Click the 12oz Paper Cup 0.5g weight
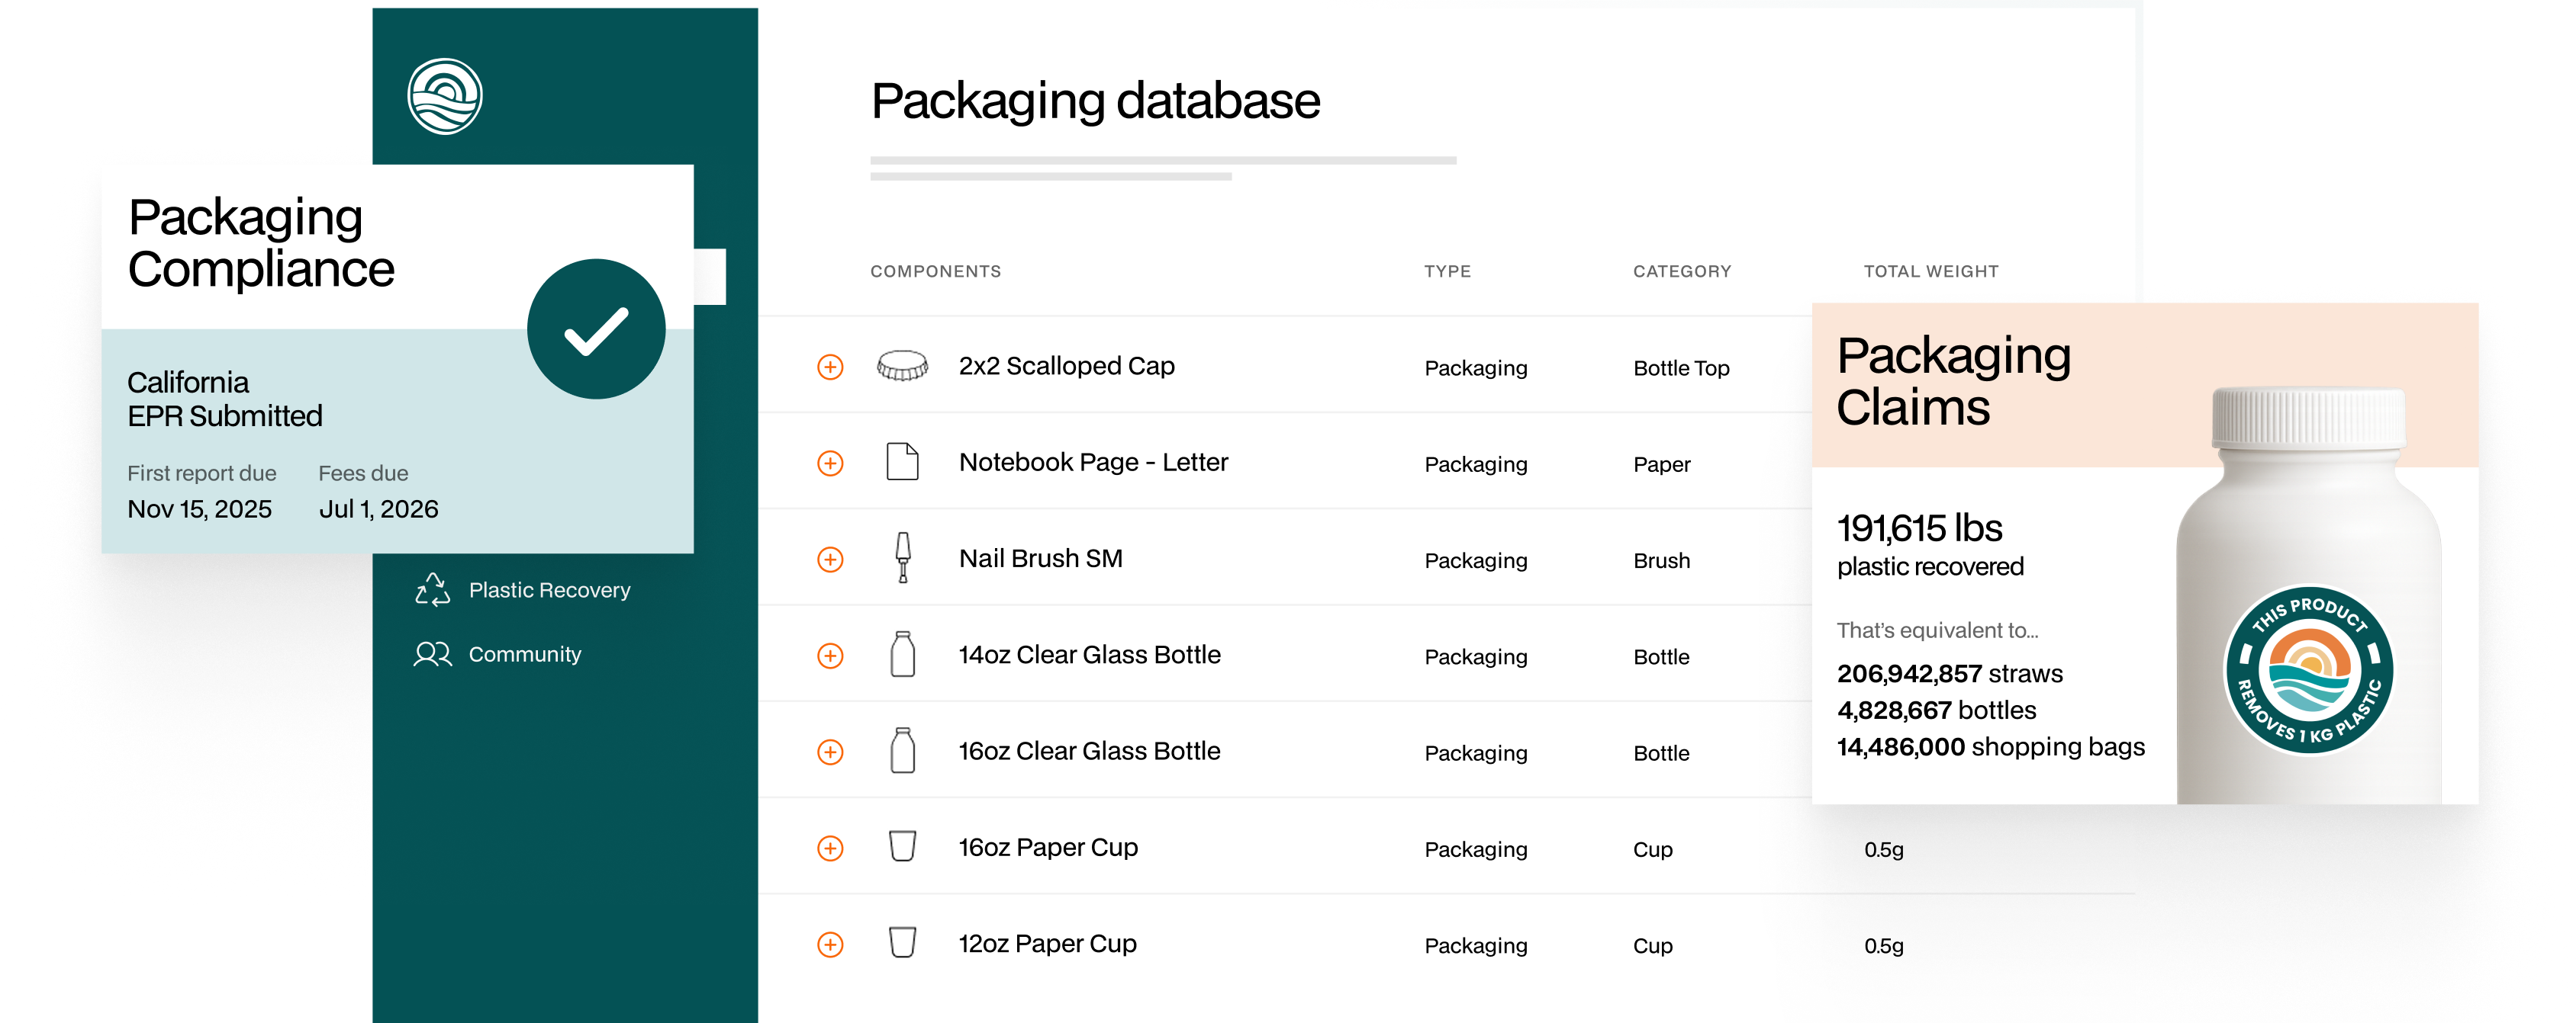The image size is (2576, 1023). click(1883, 945)
